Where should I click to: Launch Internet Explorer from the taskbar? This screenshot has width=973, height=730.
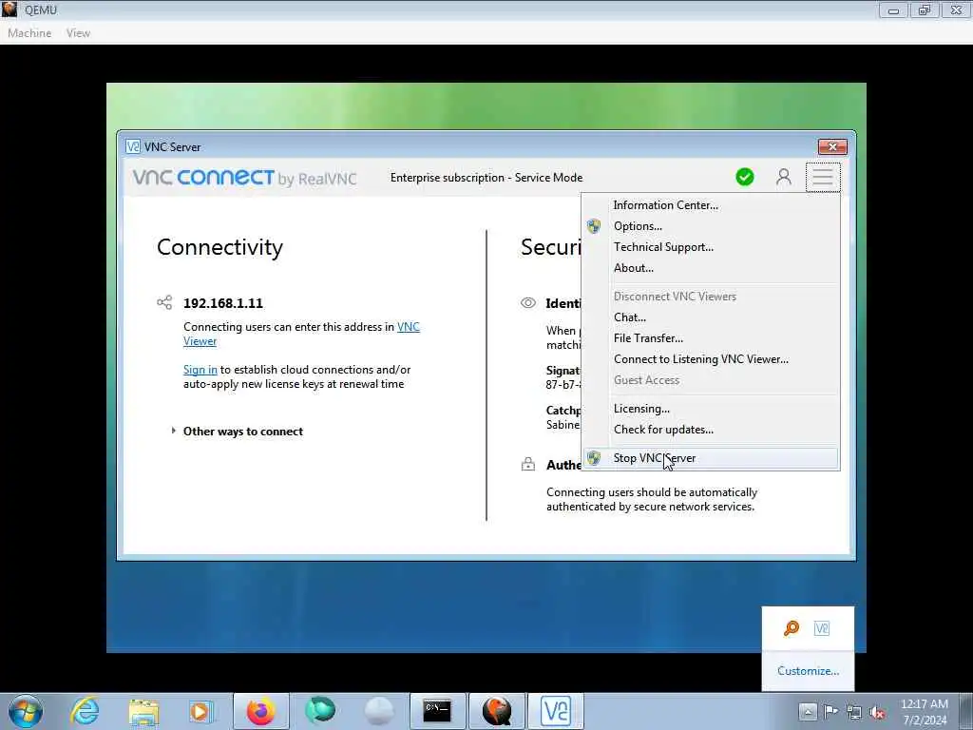coord(85,711)
